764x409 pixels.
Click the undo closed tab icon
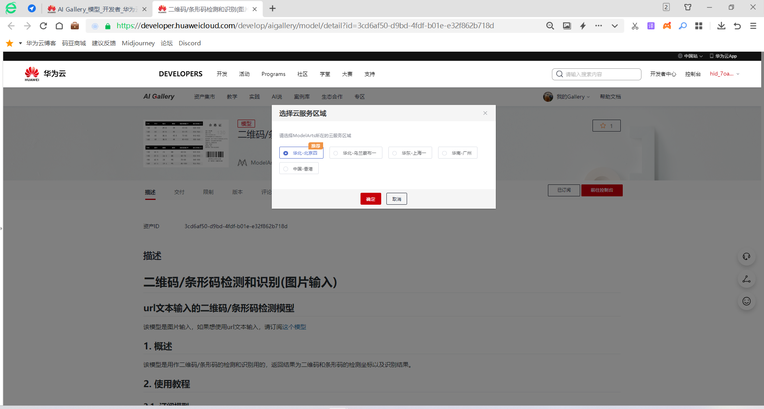tap(737, 26)
